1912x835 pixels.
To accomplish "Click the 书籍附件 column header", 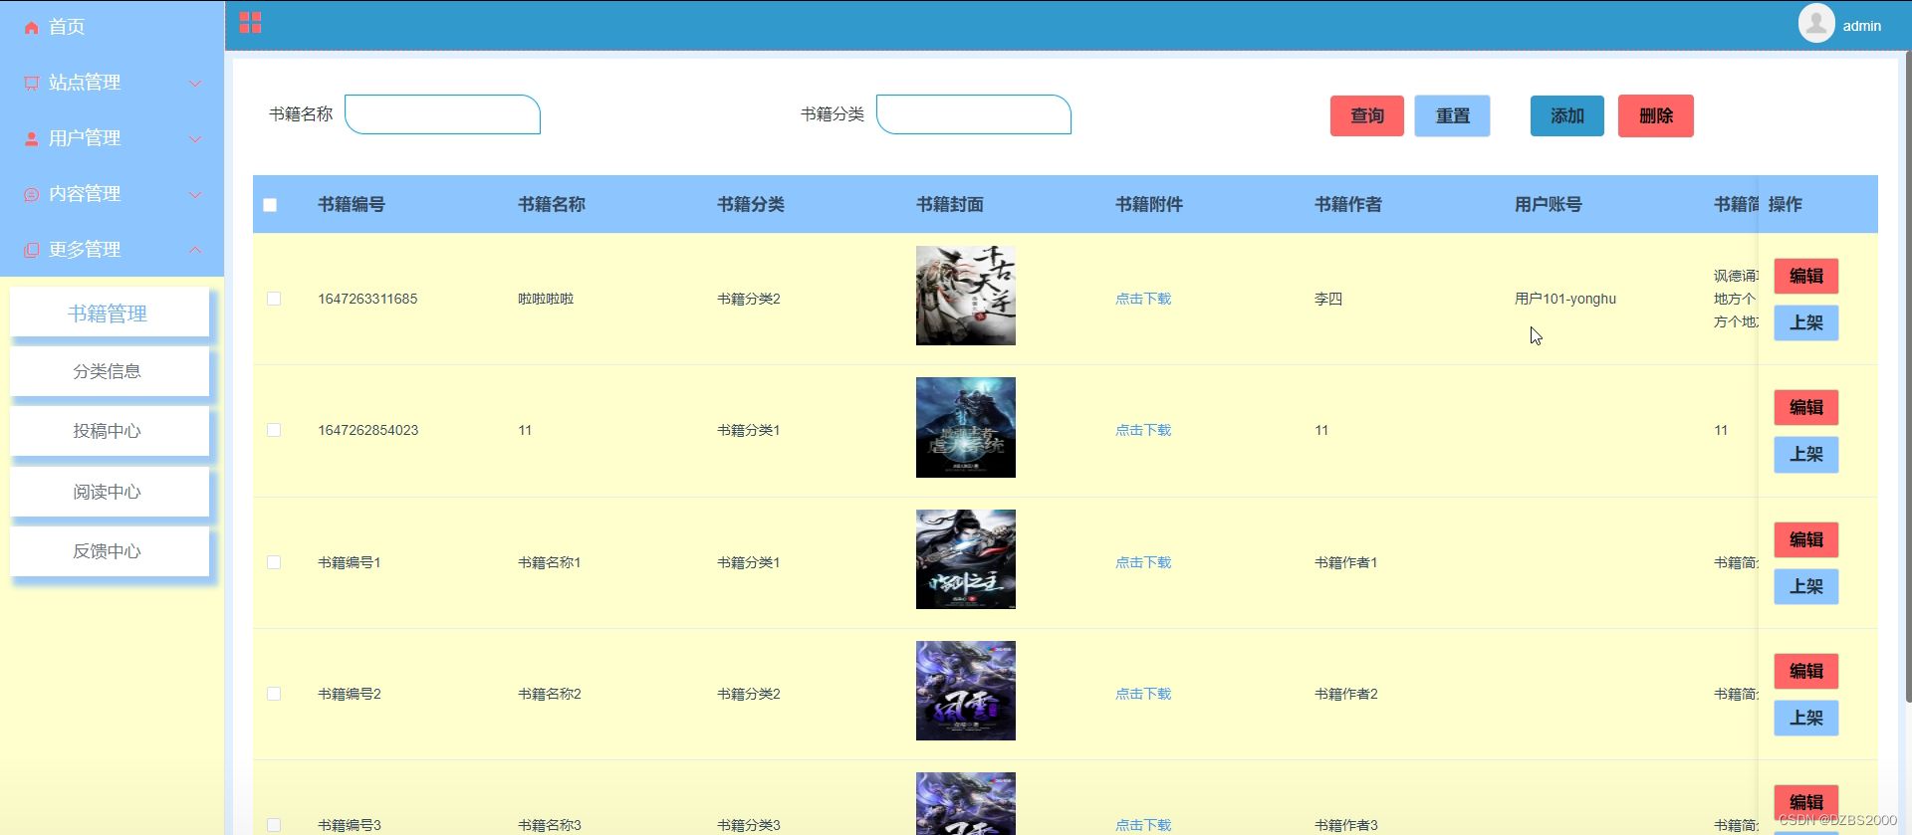I will point(1149,204).
